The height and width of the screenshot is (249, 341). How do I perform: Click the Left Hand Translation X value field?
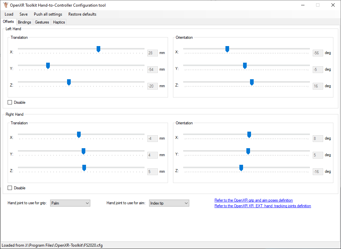(x=152, y=53)
